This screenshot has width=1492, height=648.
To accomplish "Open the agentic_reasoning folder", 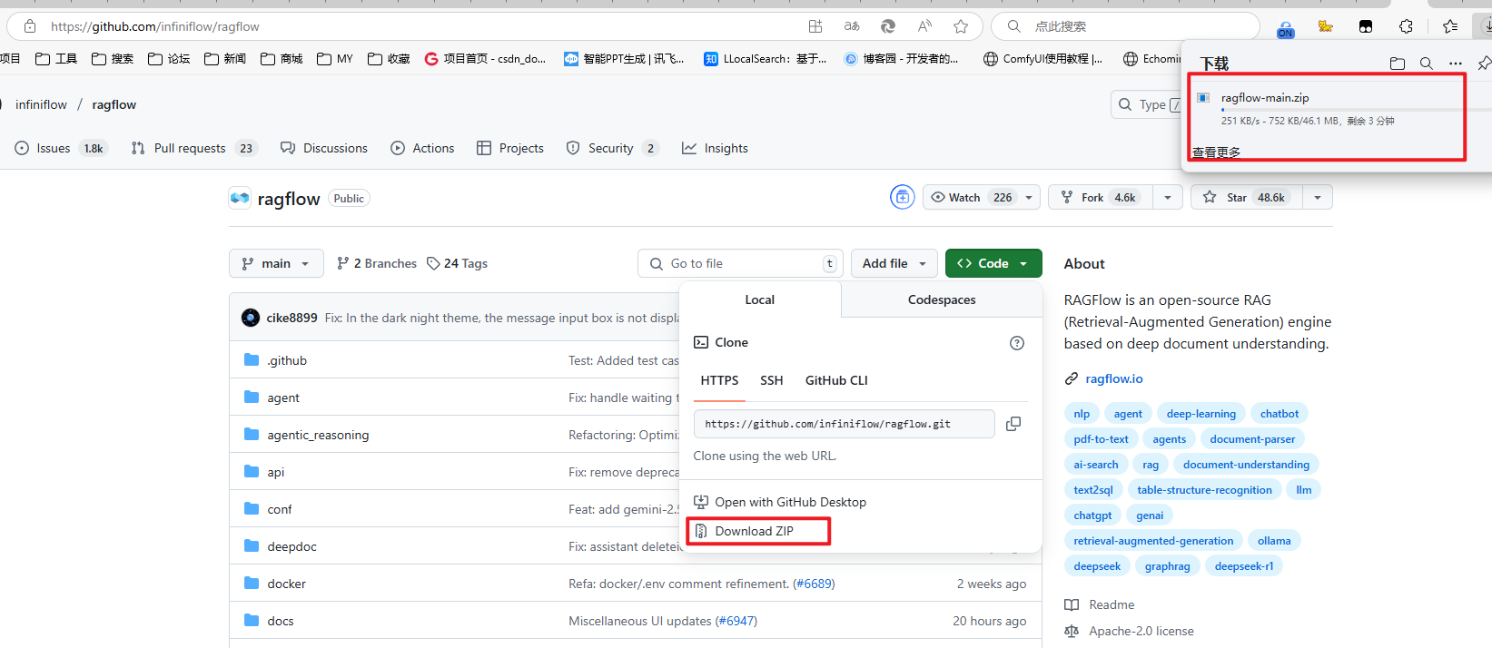I will pos(318,435).
